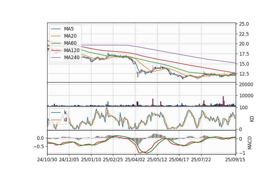Image resolution: width=262 pixels, height=188 pixels.
Task: Click the 20.0 price axis label
Action: click(x=244, y=44)
